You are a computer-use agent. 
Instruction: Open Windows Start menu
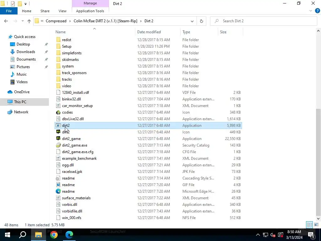tap(8, 235)
